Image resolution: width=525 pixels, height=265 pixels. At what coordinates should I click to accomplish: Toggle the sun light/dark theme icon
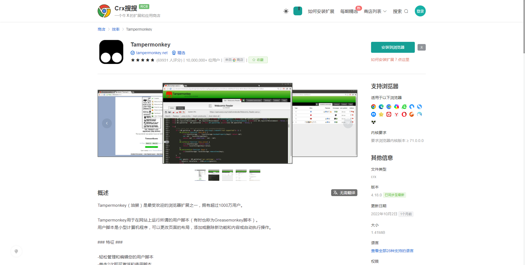pyautogui.click(x=286, y=11)
